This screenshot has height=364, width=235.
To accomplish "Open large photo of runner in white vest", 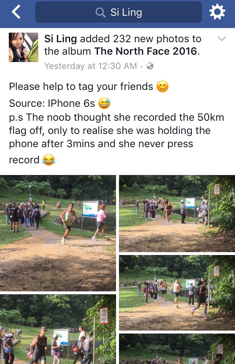I will [x=58, y=233].
